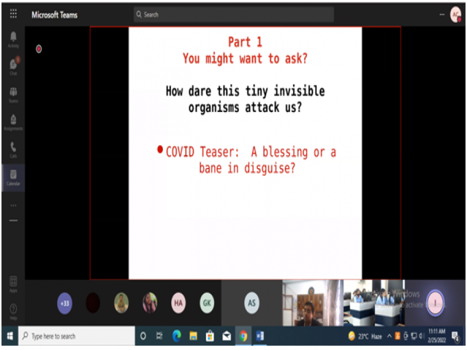This screenshot has height=350, width=467.
Task: Open settings and more menu near profile
Action: coord(441,15)
